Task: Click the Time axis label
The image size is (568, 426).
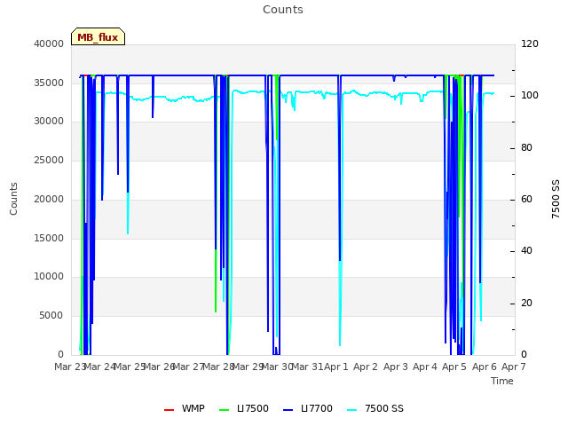Action: (x=502, y=381)
